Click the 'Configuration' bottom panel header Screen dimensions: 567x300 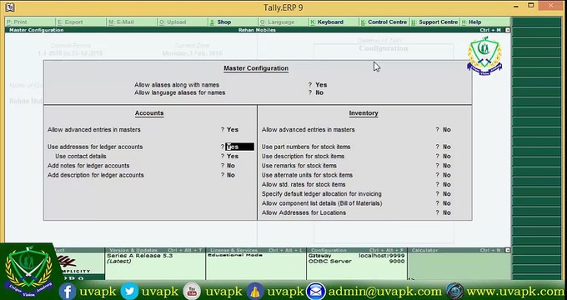(x=357, y=250)
